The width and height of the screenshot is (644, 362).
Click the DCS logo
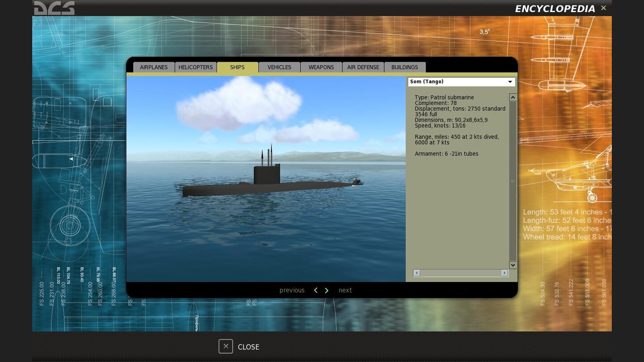click(54, 8)
